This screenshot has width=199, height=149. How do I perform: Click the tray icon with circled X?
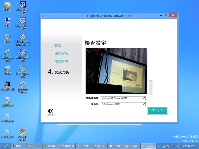coord(178,146)
